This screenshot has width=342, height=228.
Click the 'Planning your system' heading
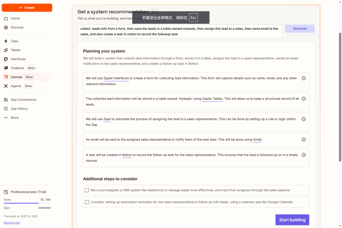(x=104, y=51)
